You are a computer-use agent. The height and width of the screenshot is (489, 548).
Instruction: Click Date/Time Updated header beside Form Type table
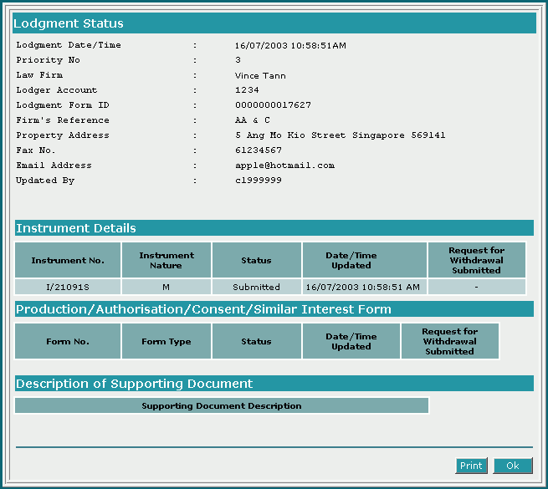(x=351, y=341)
